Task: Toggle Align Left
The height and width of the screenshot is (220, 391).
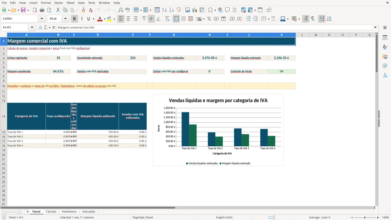Action: (x=121, y=19)
